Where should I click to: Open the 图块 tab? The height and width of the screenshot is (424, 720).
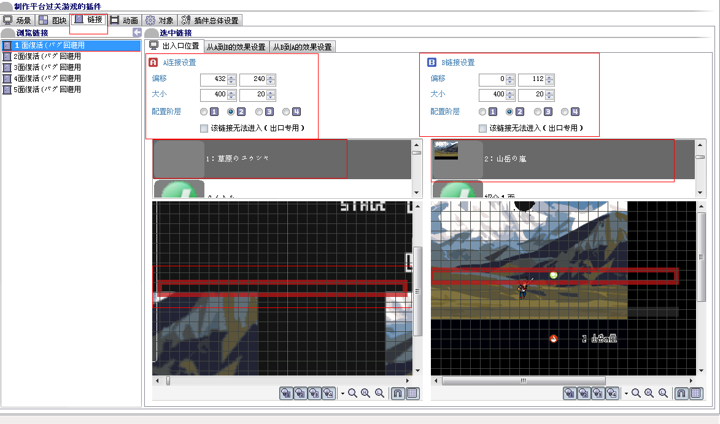tap(53, 20)
